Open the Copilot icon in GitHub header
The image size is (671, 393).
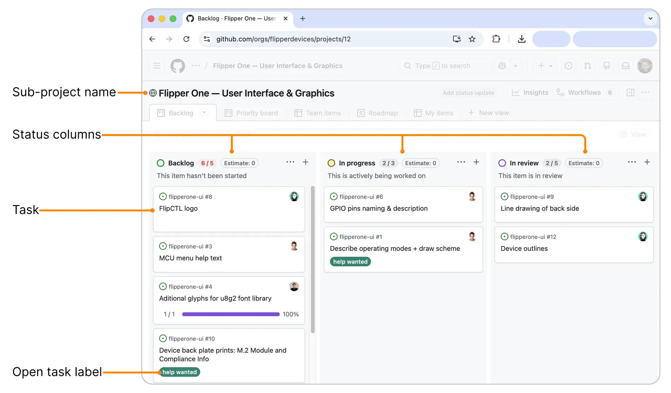pyautogui.click(x=502, y=66)
